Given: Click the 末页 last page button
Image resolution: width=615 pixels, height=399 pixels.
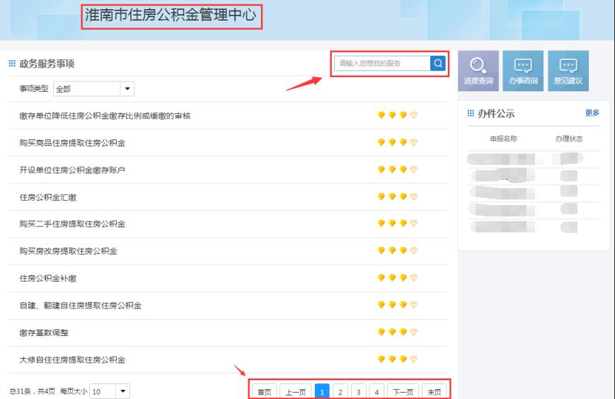Looking at the screenshot, I should tap(434, 392).
